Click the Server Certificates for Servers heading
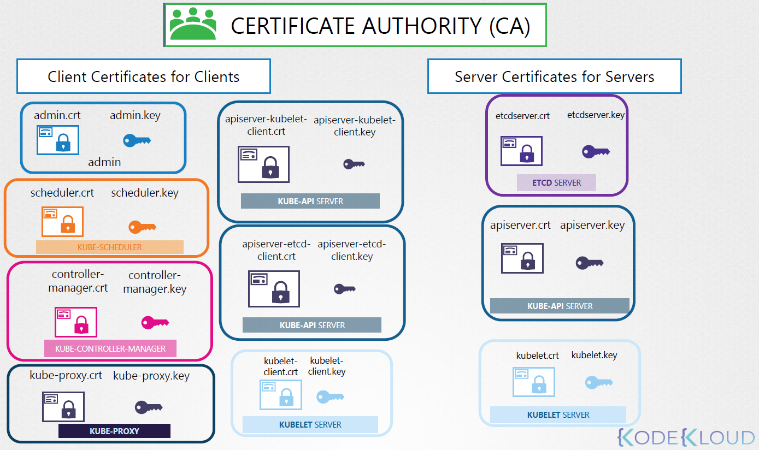The image size is (759, 450). click(x=555, y=76)
